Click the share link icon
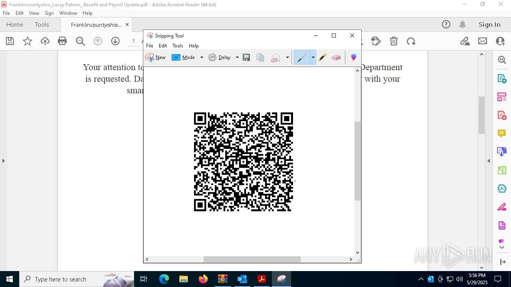 [465, 41]
